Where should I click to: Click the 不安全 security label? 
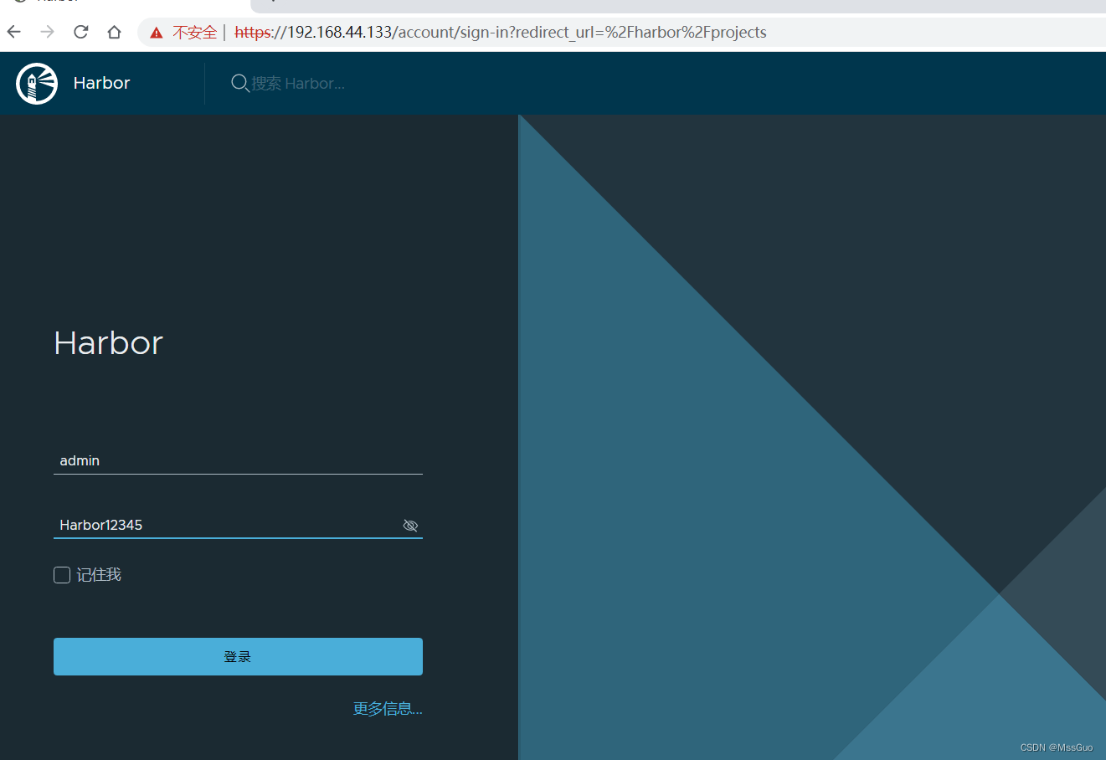coord(195,33)
